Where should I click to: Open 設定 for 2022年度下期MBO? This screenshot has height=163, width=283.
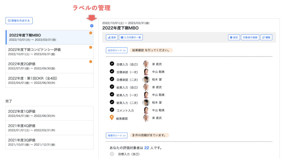pyautogui.click(x=234, y=37)
